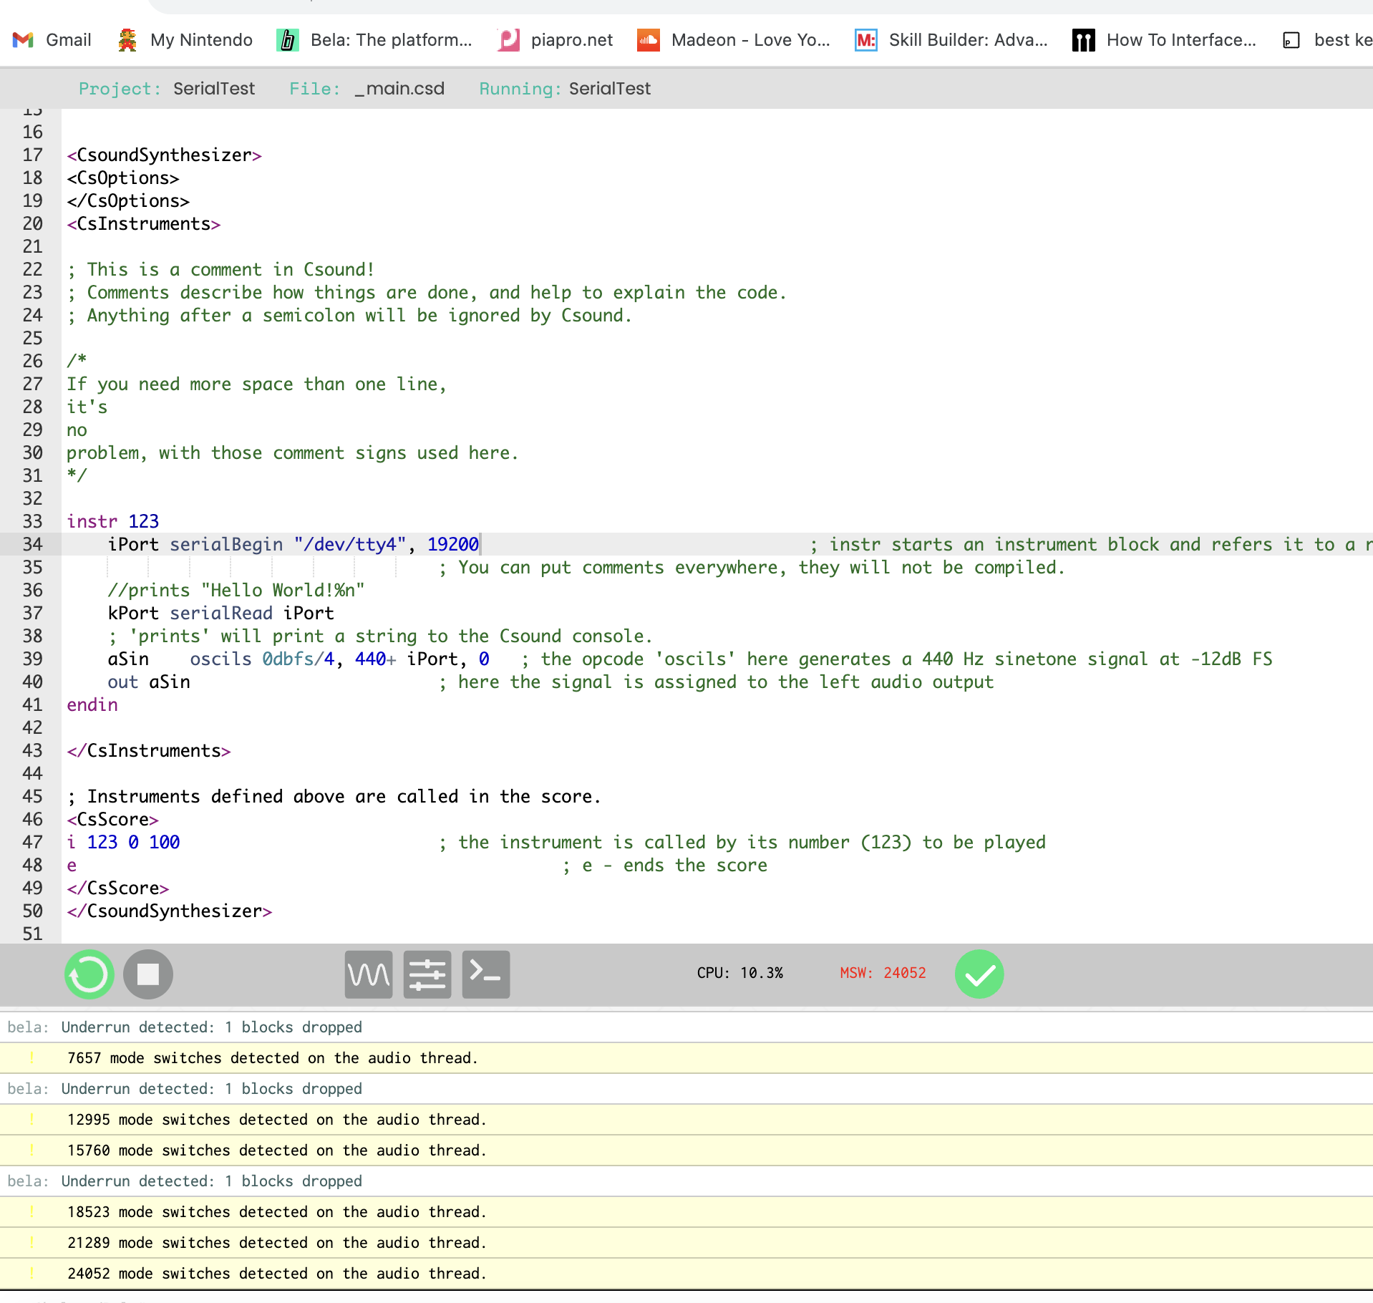1373x1303 pixels.
Task: Click the MSW mode switch counter
Action: pyautogui.click(x=883, y=973)
